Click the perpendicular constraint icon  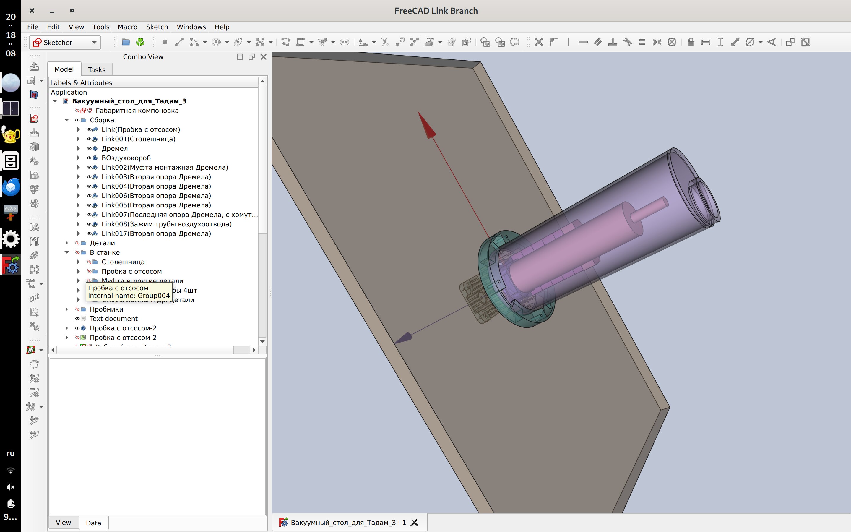613,42
